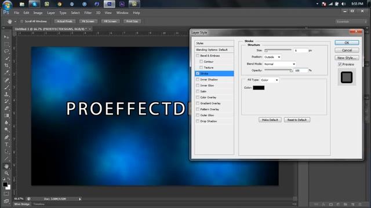Select the Healing Brush tool
Viewport: 371px width, 208px height.
click(x=6, y=80)
